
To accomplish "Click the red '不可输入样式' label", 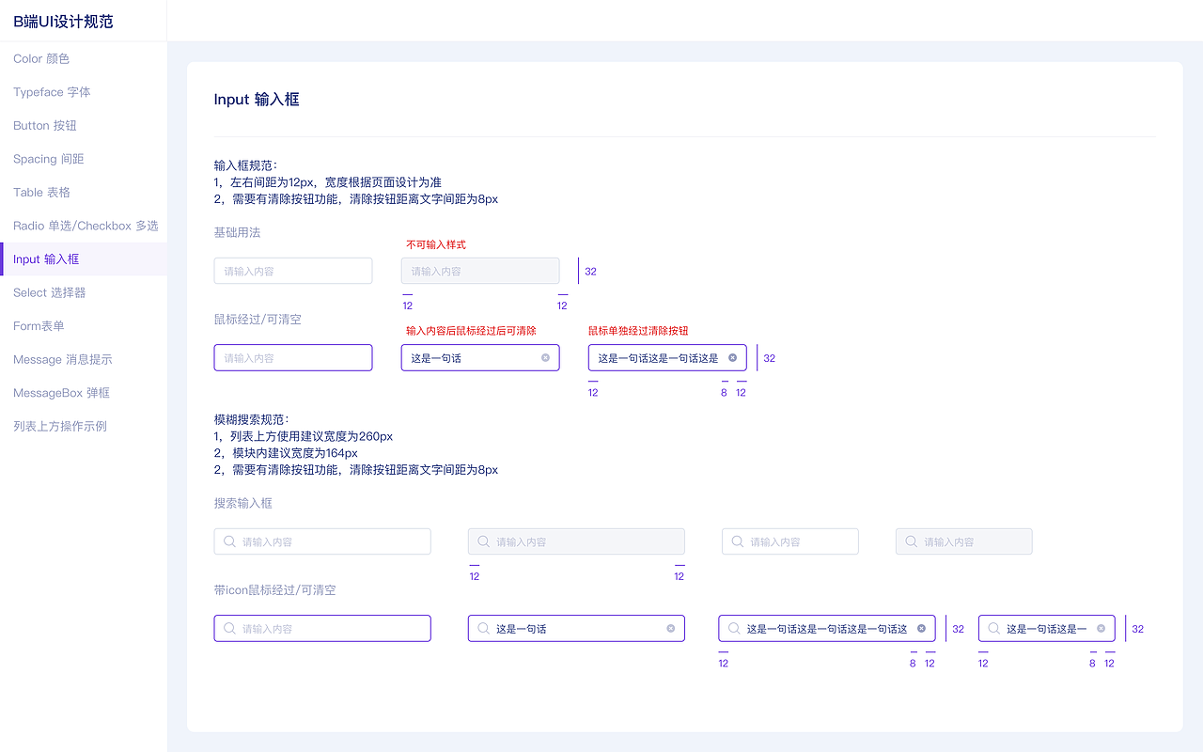I will [x=436, y=244].
